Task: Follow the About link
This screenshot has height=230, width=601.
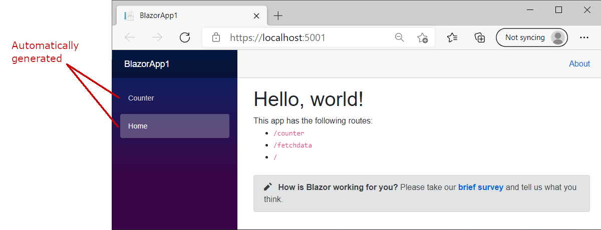Action: point(579,63)
